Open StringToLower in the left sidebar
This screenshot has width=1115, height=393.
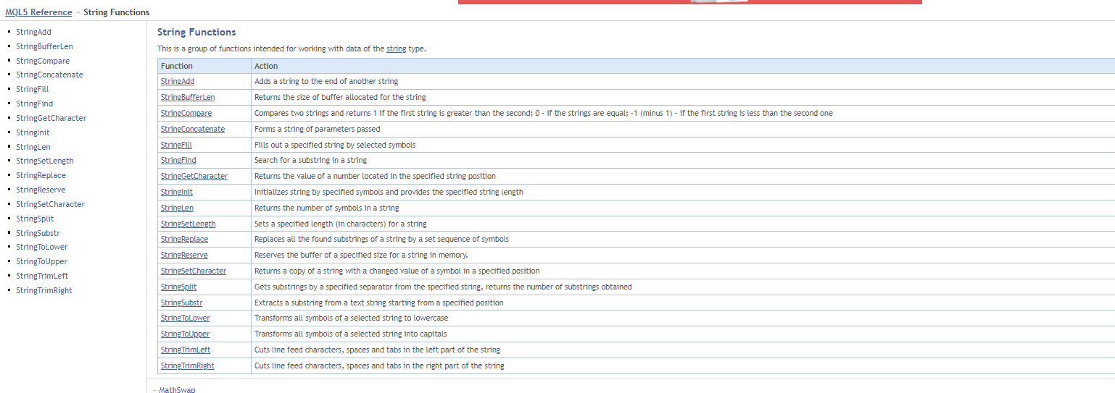point(41,247)
